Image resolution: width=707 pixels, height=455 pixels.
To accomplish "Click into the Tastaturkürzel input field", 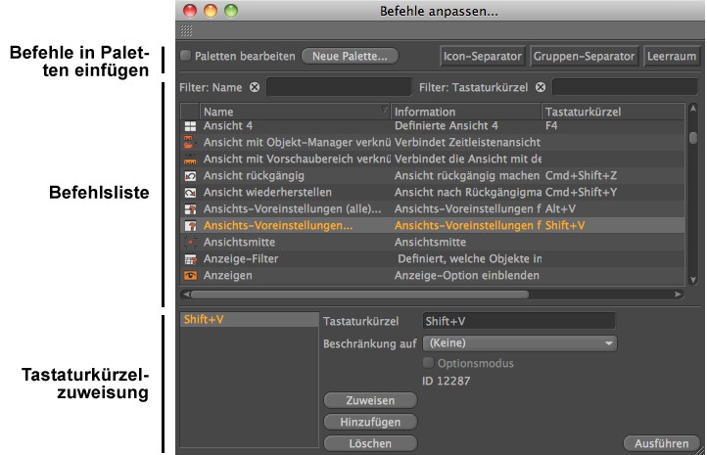I will (x=517, y=321).
